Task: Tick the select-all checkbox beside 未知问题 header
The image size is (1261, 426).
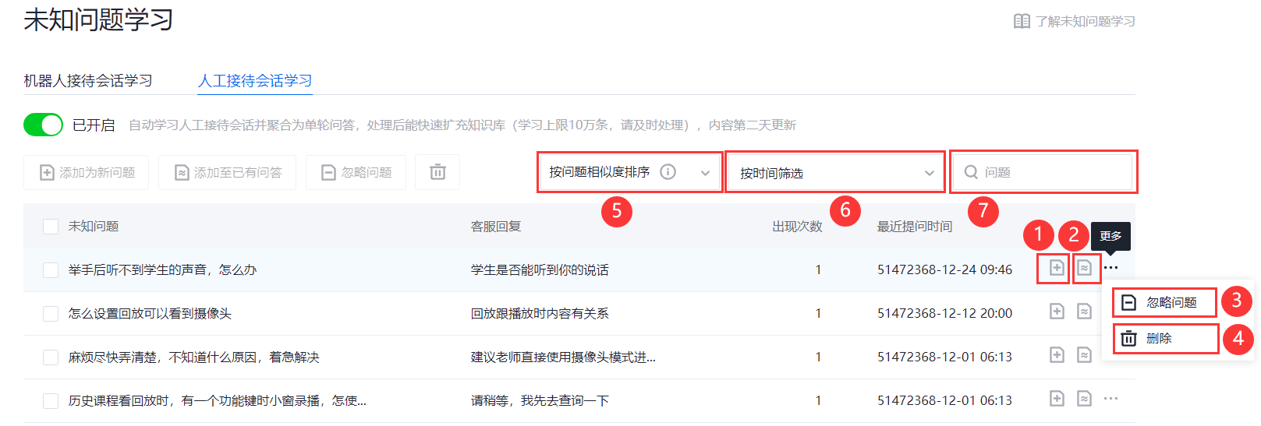Action: coord(51,227)
